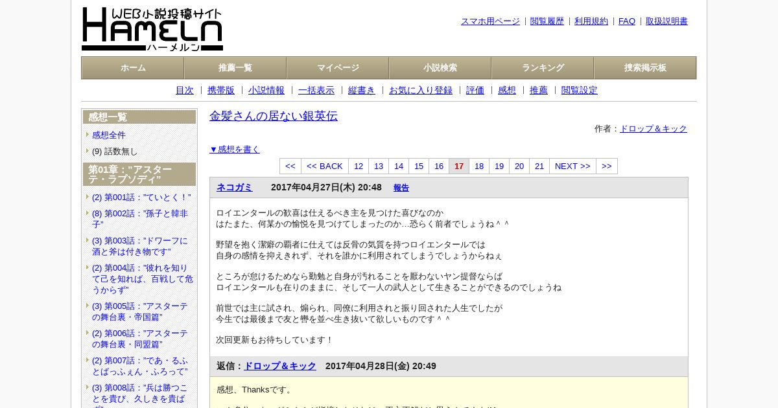The width and height of the screenshot is (778, 408).
Task: Jump to first page with << button
Action: click(x=290, y=166)
